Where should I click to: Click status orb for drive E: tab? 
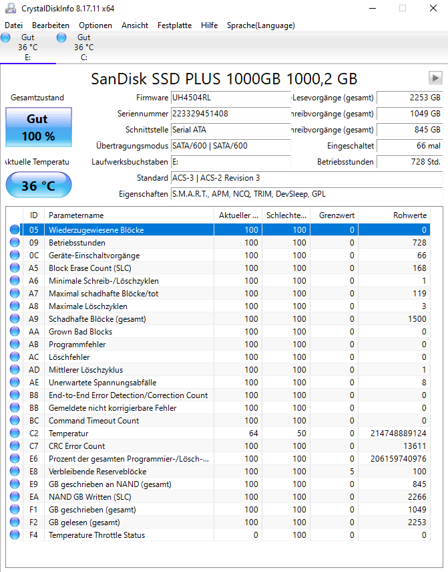(5, 37)
